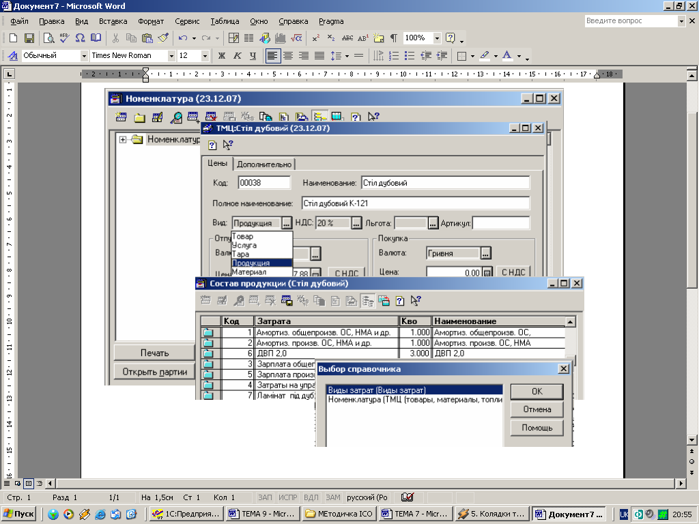Save the document with the floppy icon

29,38
